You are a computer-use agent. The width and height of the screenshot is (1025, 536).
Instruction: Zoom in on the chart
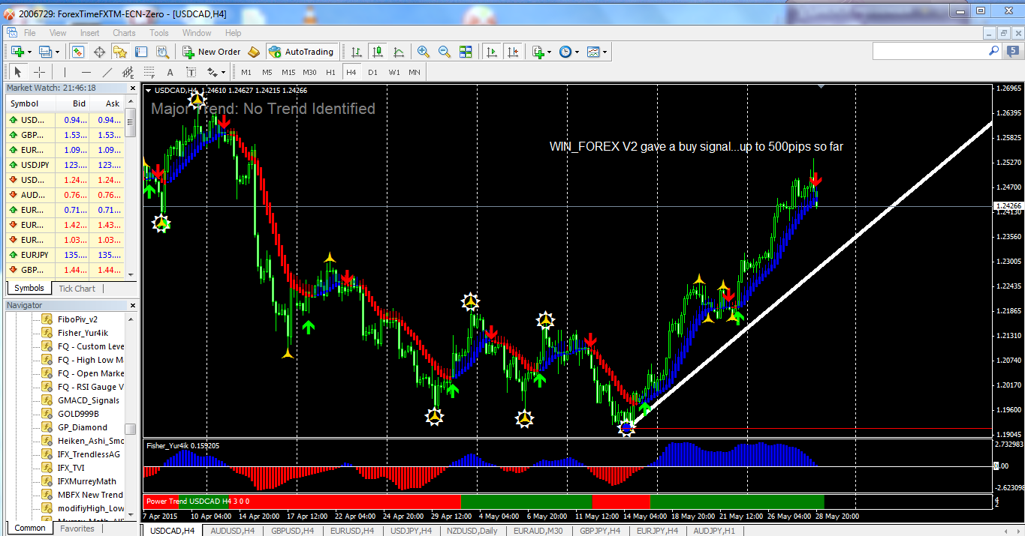tap(424, 52)
